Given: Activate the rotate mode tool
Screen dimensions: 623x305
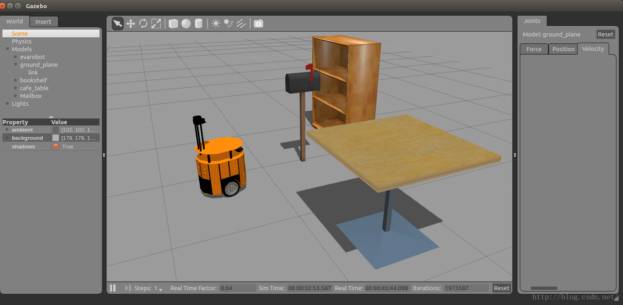Looking at the screenshot, I should point(143,23).
